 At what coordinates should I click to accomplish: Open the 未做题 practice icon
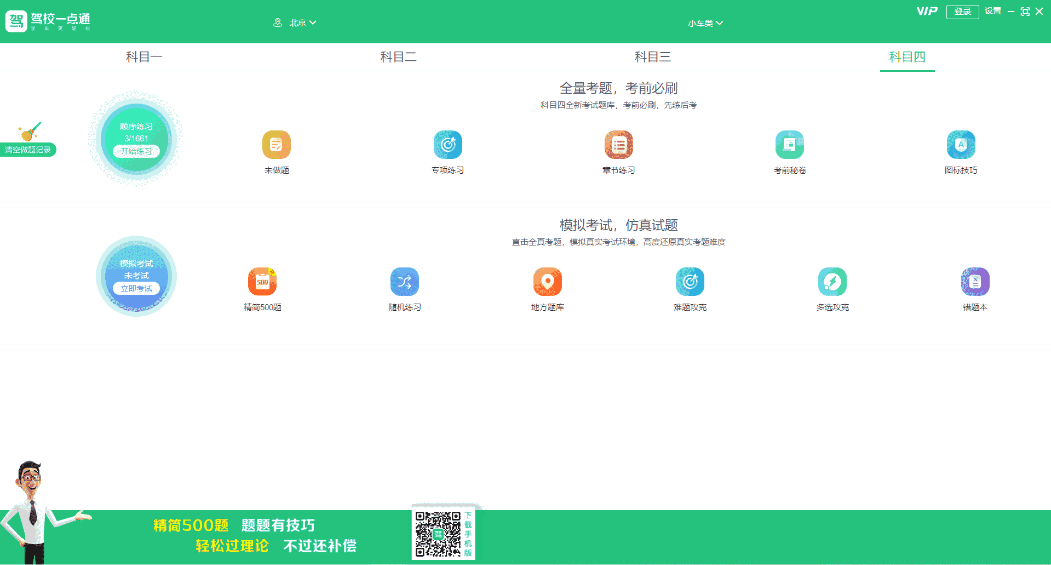[276, 145]
